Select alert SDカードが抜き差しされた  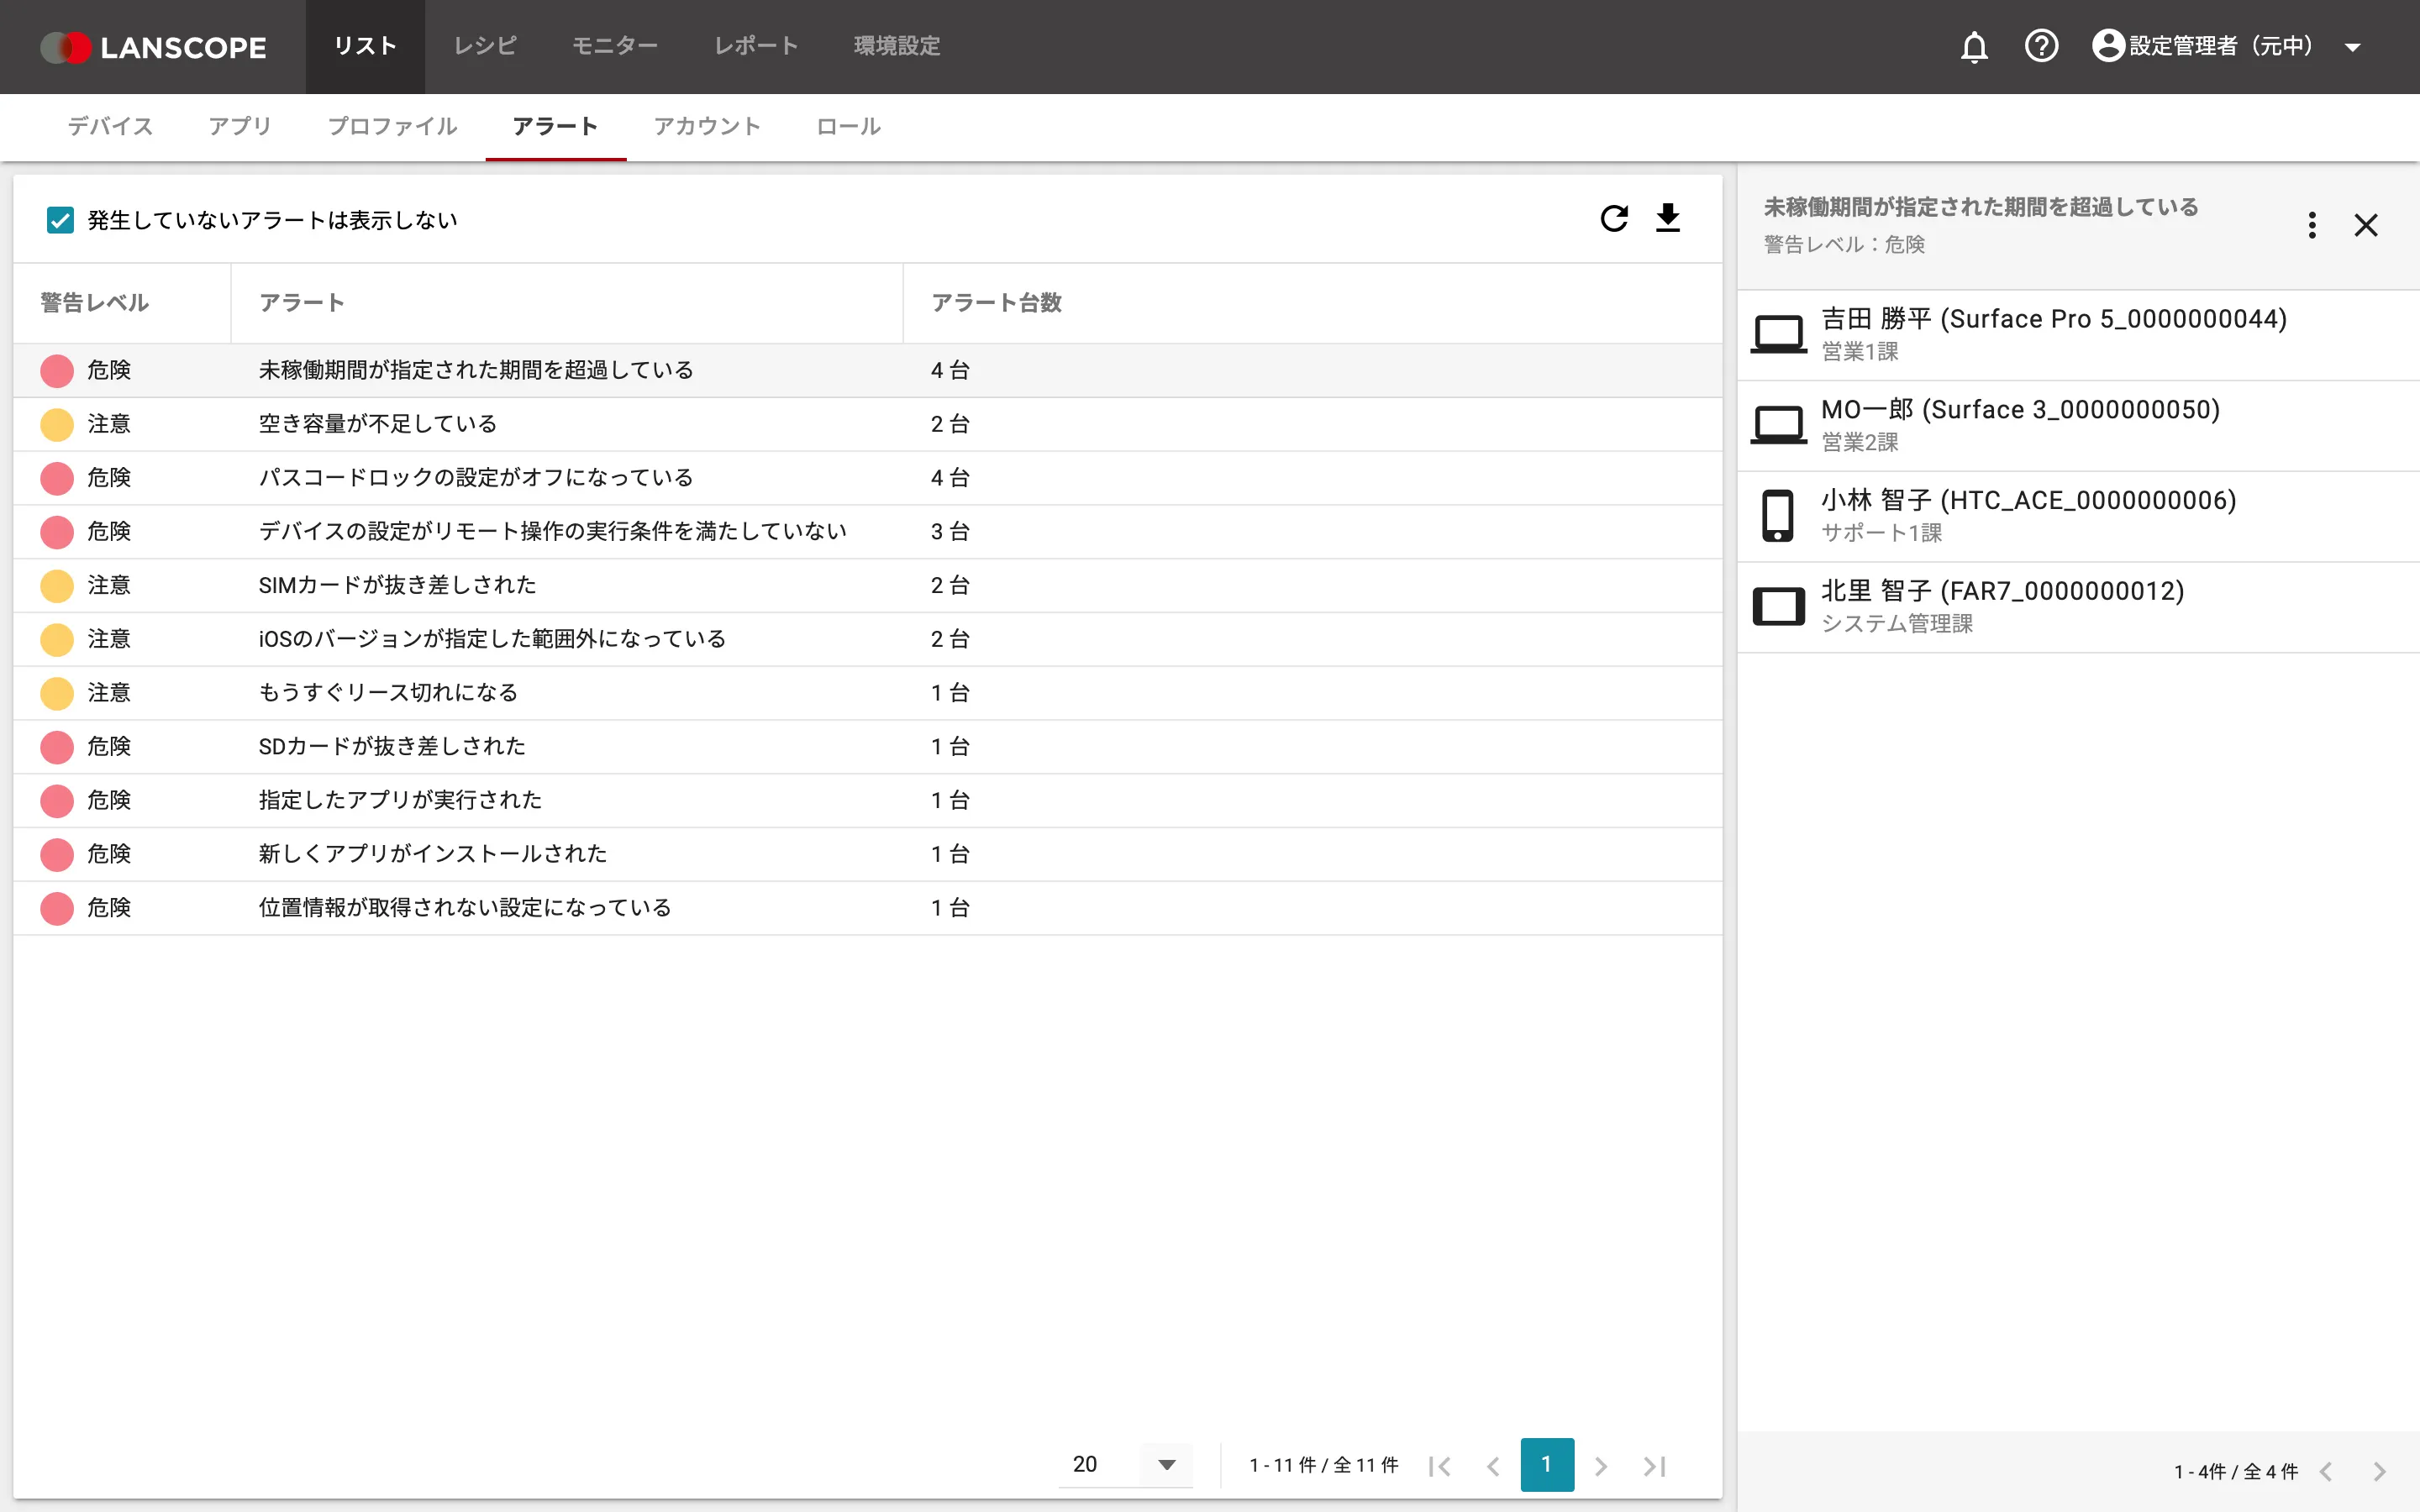867,747
